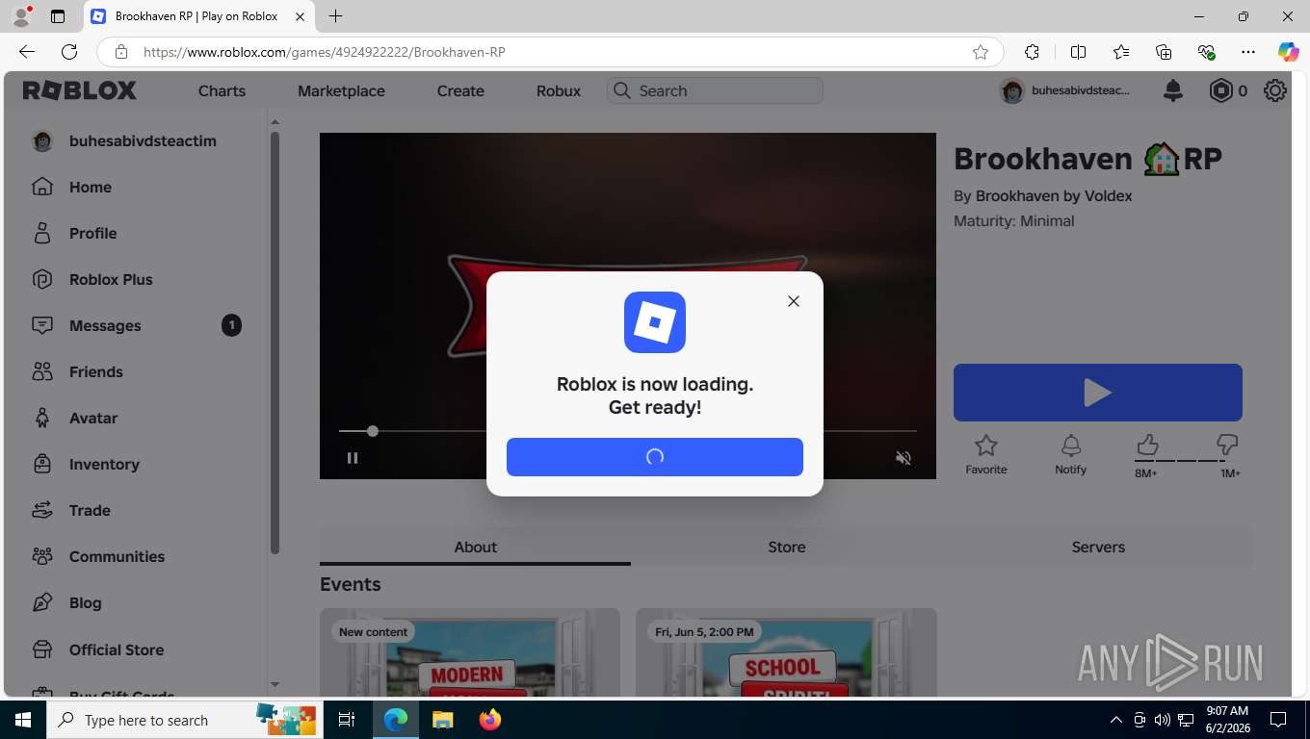Open Task View on the taskbar
1310x739 pixels.
click(x=347, y=720)
